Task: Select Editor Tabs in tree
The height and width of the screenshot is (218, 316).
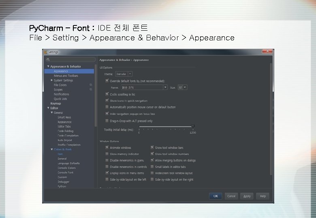Action: [x=64, y=126]
